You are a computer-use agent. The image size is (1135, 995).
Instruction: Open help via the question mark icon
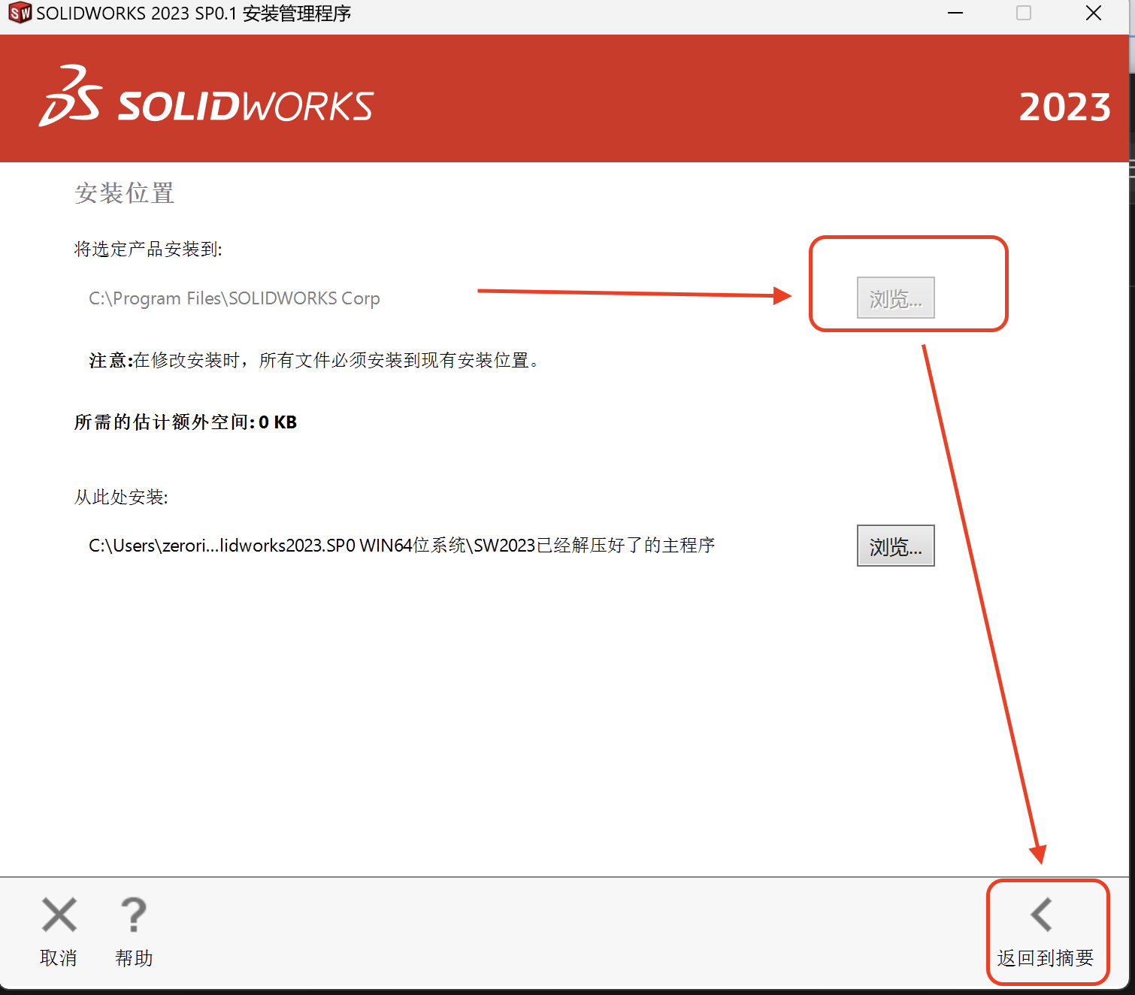134,915
